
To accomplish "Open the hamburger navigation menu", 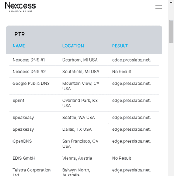I will pos(159,7).
